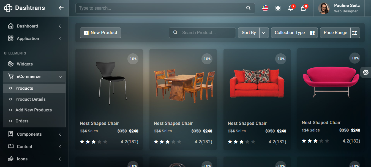Open the notifications bell icon
This screenshot has height=167, width=371.
(x=291, y=8)
